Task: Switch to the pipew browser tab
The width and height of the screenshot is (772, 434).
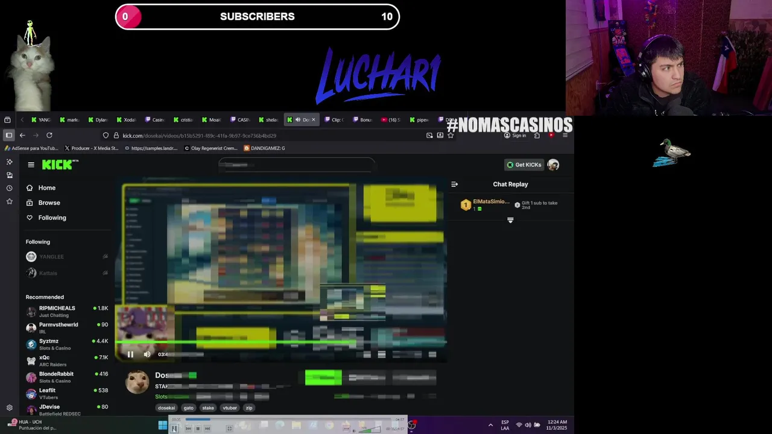Action: (x=420, y=120)
